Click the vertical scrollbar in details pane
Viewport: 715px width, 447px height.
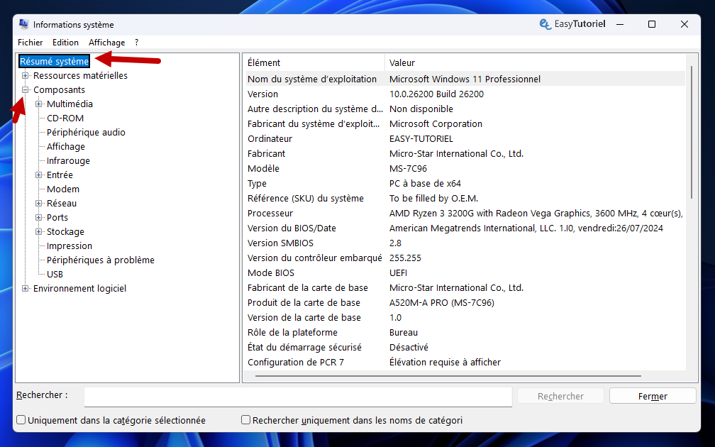692,132
